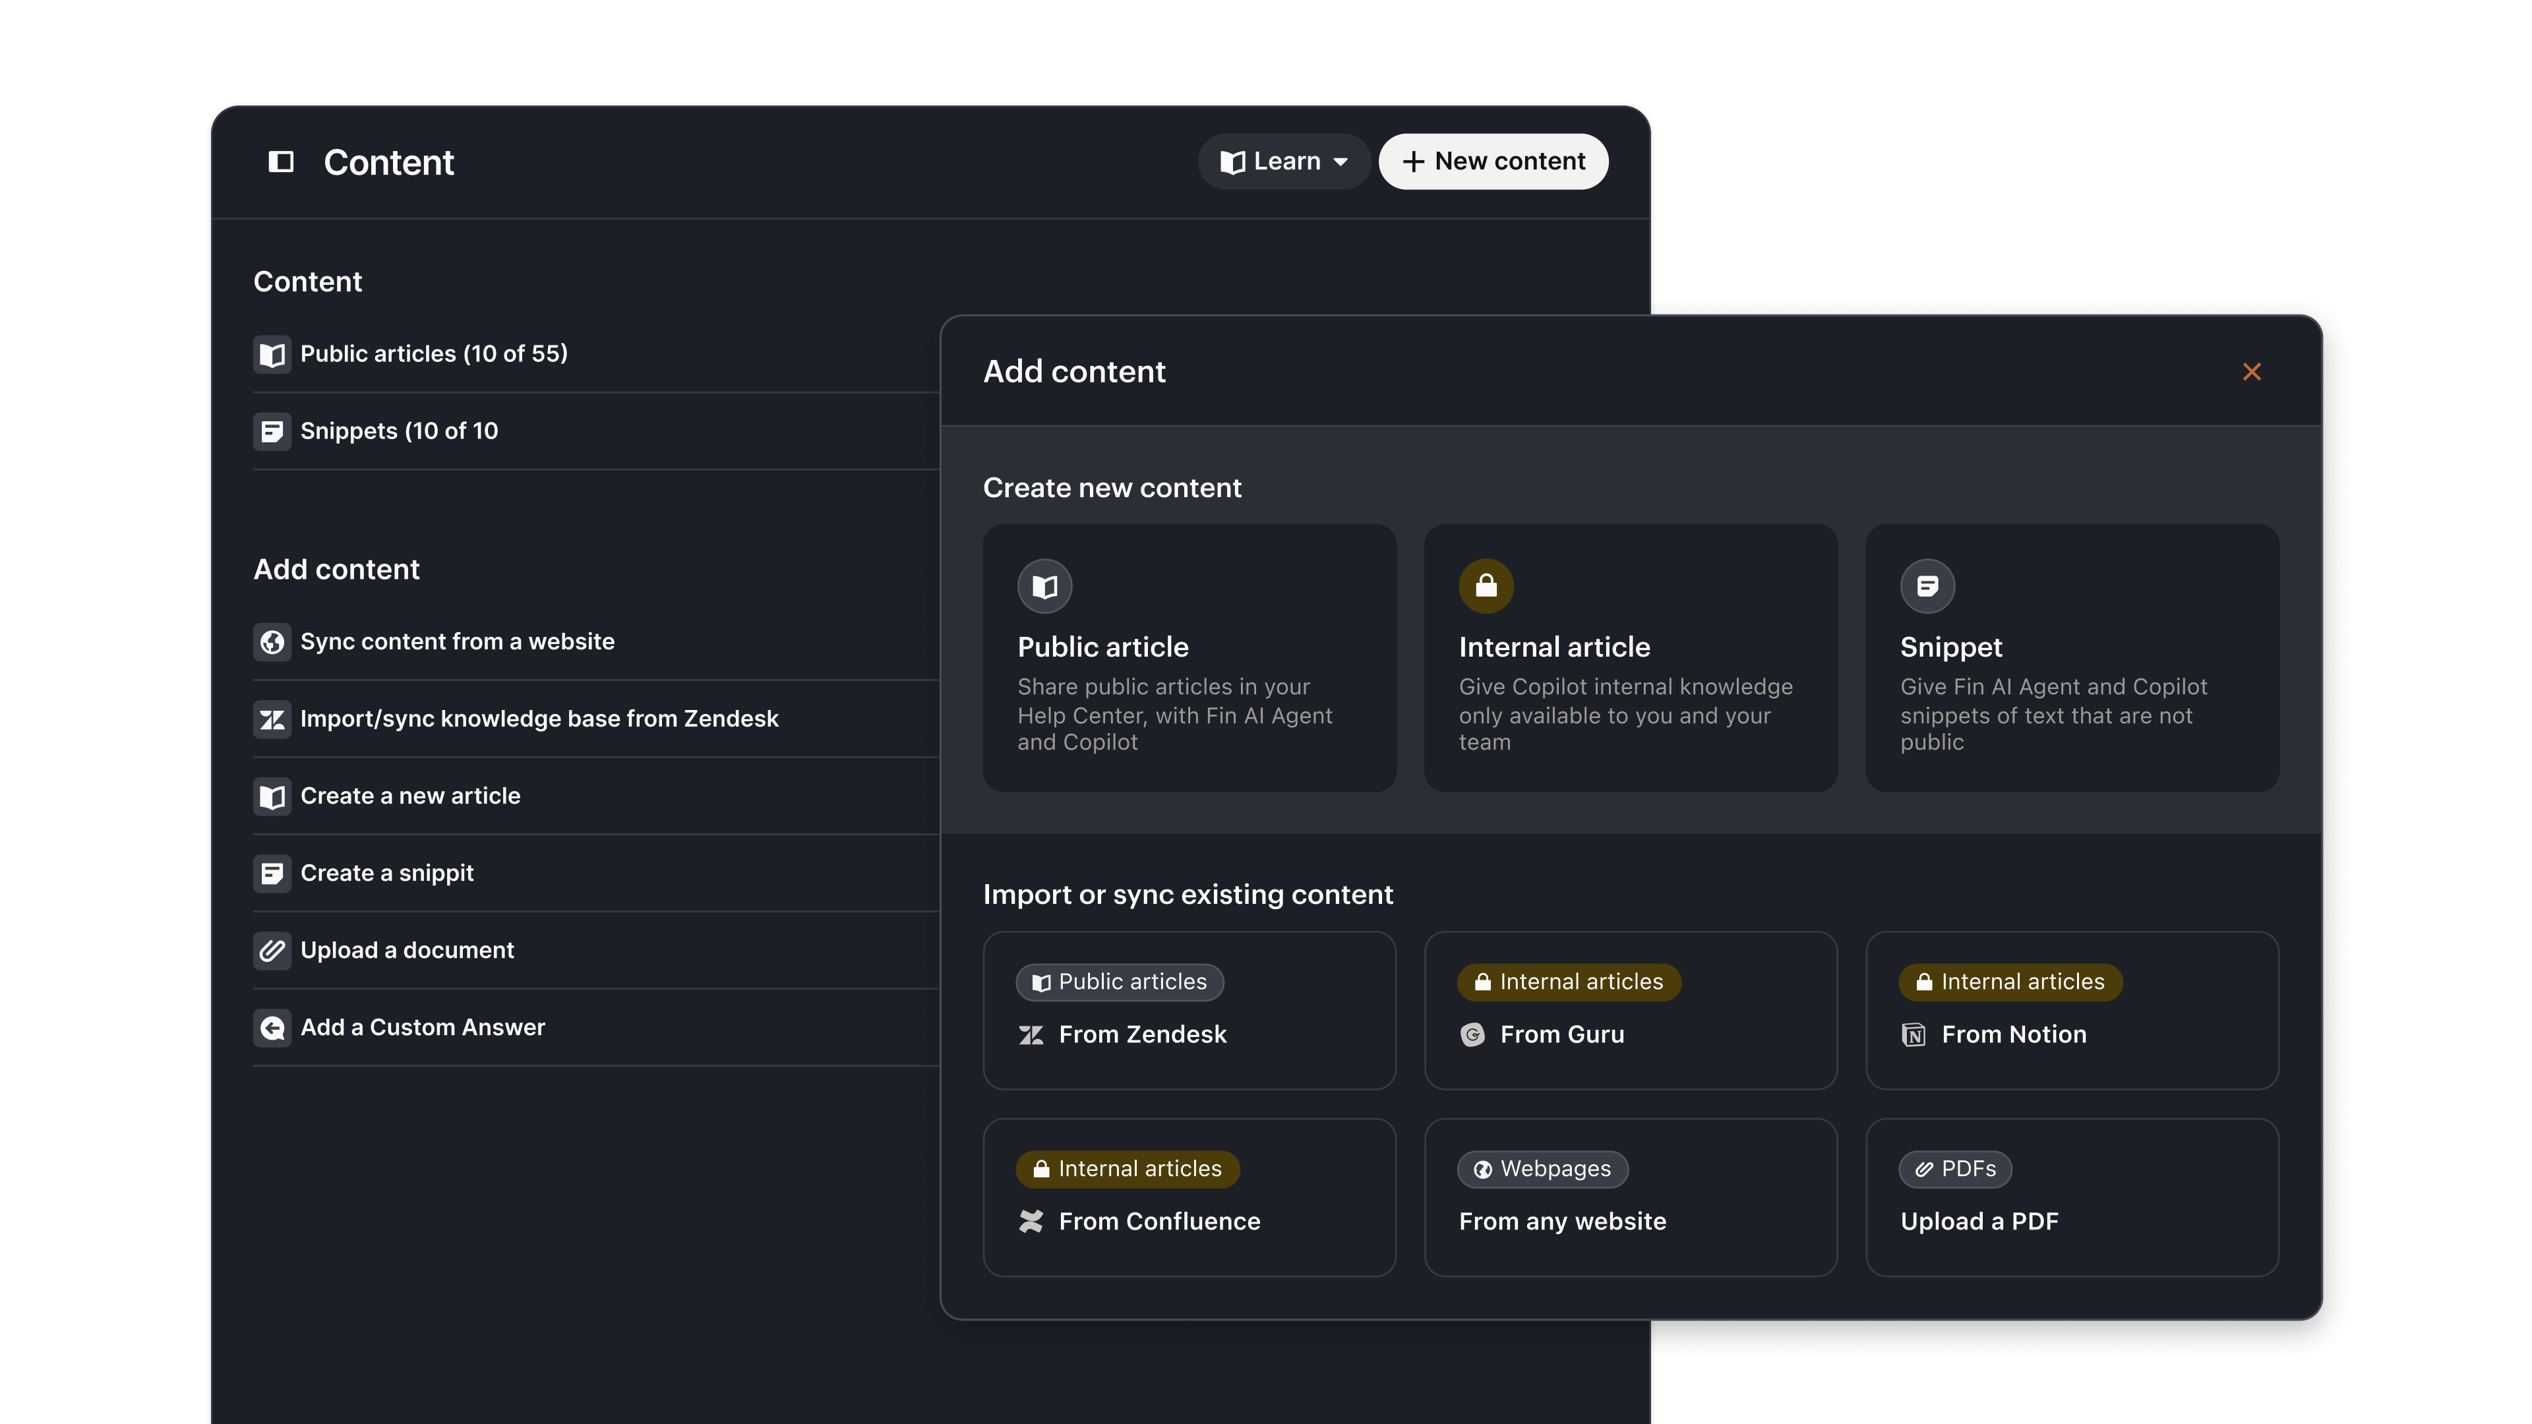Click the snippet icon beside Create a snippit

(272, 873)
